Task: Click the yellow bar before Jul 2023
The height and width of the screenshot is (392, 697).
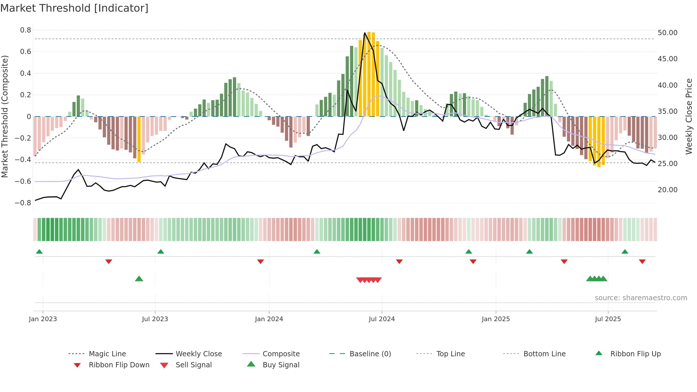Action: click(139, 139)
